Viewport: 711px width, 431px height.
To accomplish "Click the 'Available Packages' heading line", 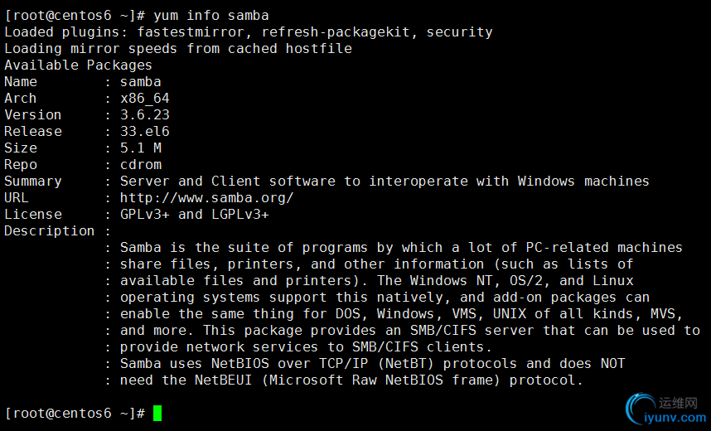I will (x=79, y=65).
